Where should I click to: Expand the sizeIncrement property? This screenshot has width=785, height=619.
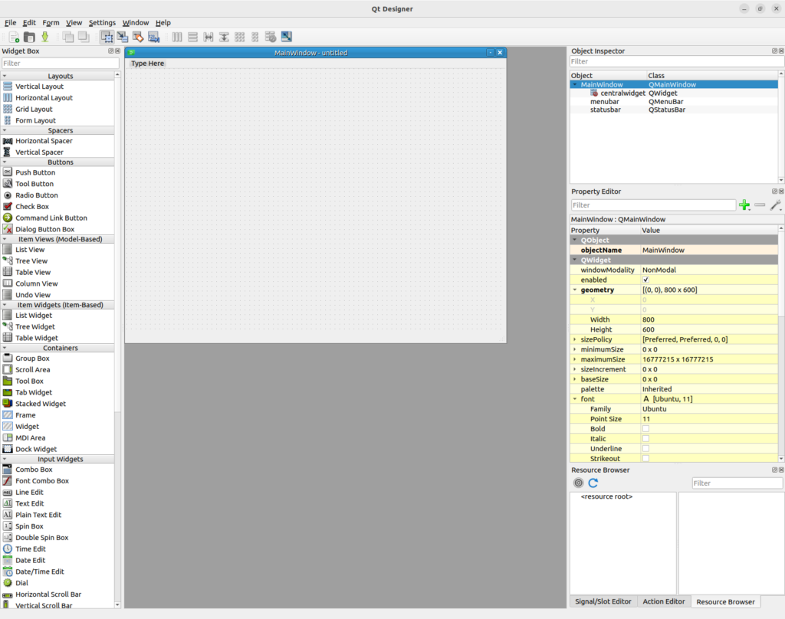tap(575, 369)
